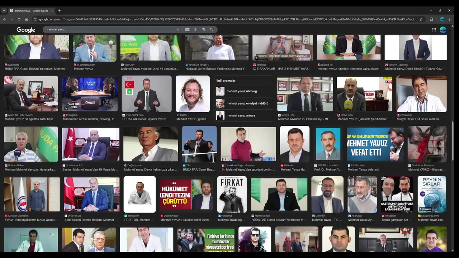Open the Çanakkale Boğaz Gazetesi image
The height and width of the screenshot is (258, 459).
click(x=248, y=144)
